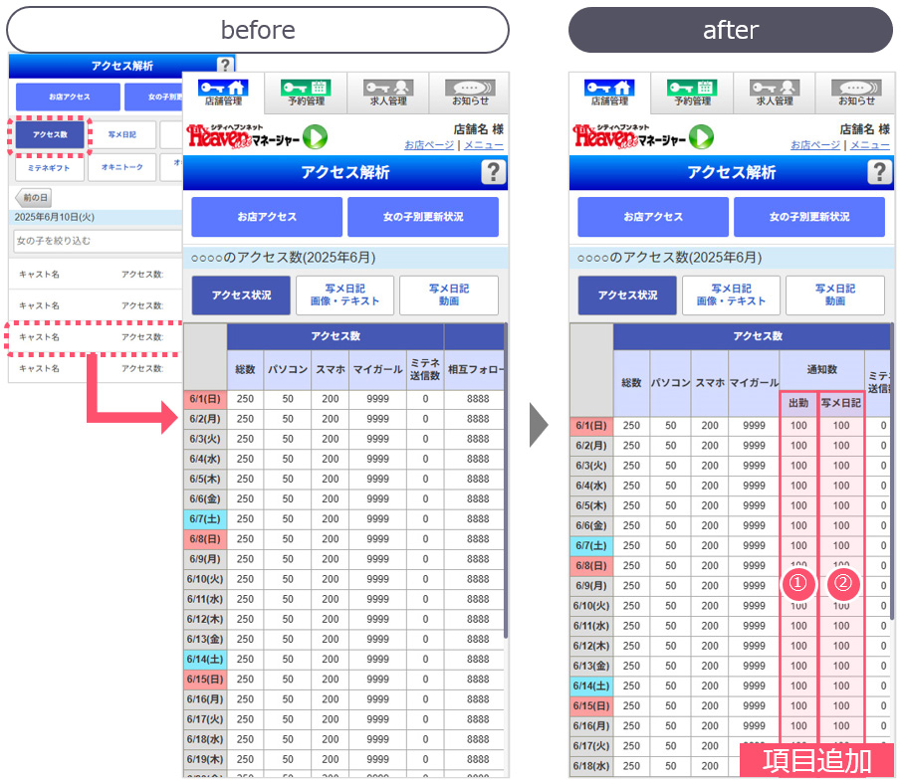Open the お店ページ link in the after panel
Screen dimensions: 903x784
[814, 145]
